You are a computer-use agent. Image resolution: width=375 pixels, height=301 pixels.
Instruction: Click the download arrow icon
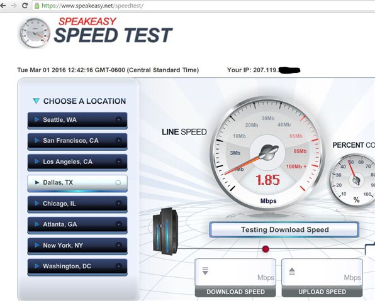click(x=205, y=271)
